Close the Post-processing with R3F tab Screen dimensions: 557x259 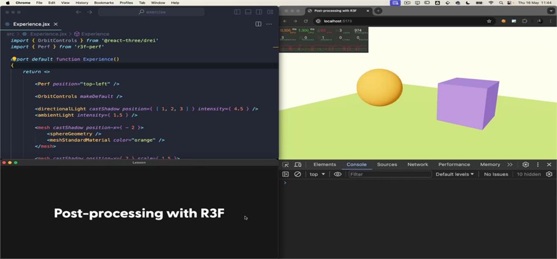(x=368, y=11)
